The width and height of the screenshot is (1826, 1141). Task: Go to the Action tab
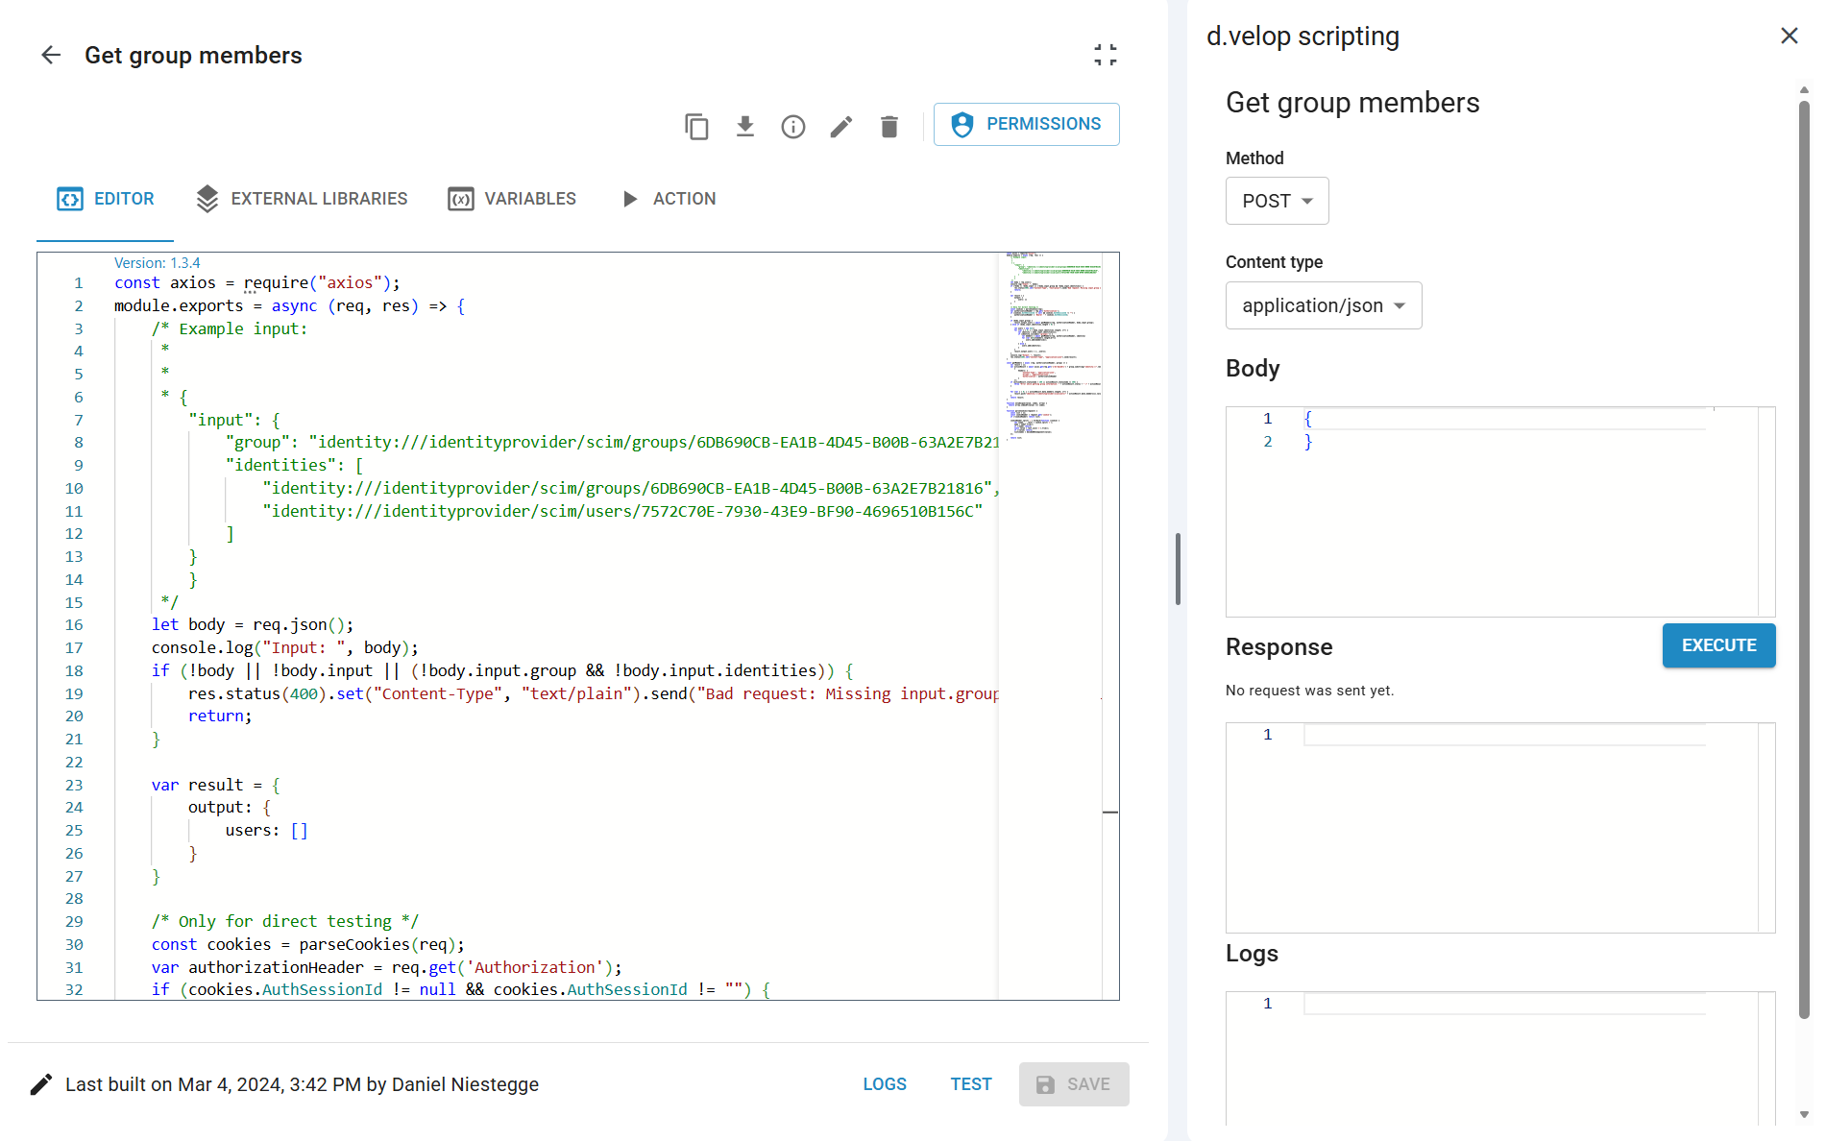(x=669, y=199)
